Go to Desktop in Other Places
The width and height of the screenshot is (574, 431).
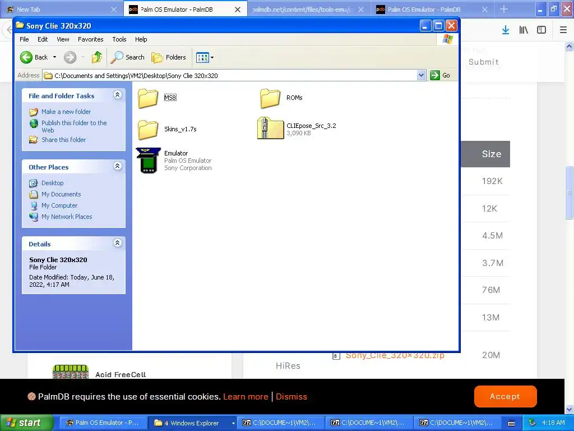click(x=52, y=183)
